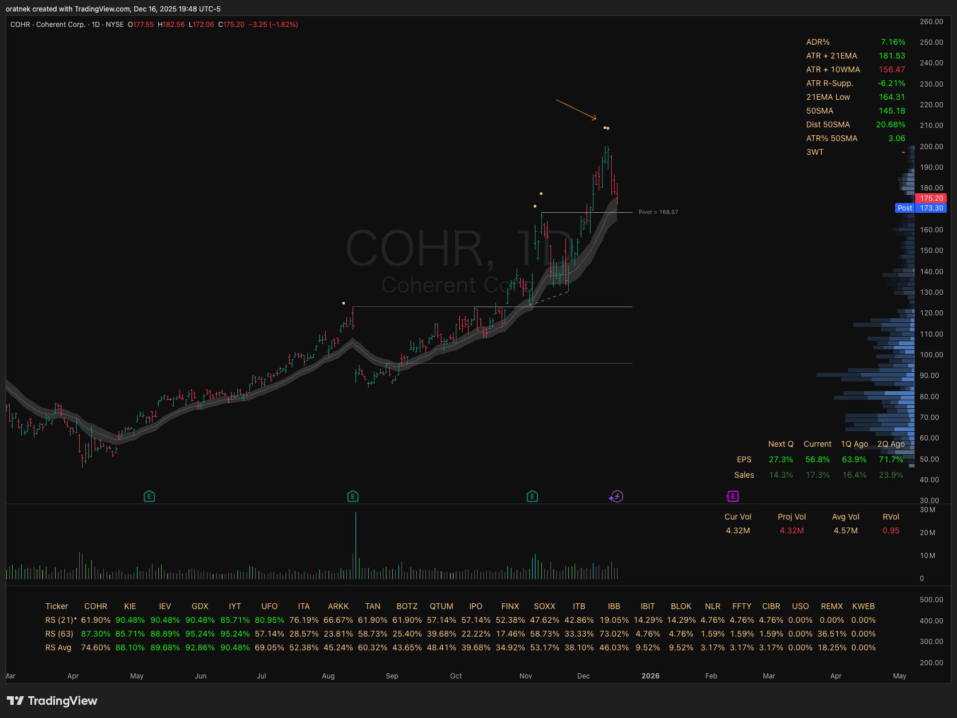This screenshot has height=718, width=957.
Task: Click the blue Post 173.30 price label
Action: tap(921, 208)
